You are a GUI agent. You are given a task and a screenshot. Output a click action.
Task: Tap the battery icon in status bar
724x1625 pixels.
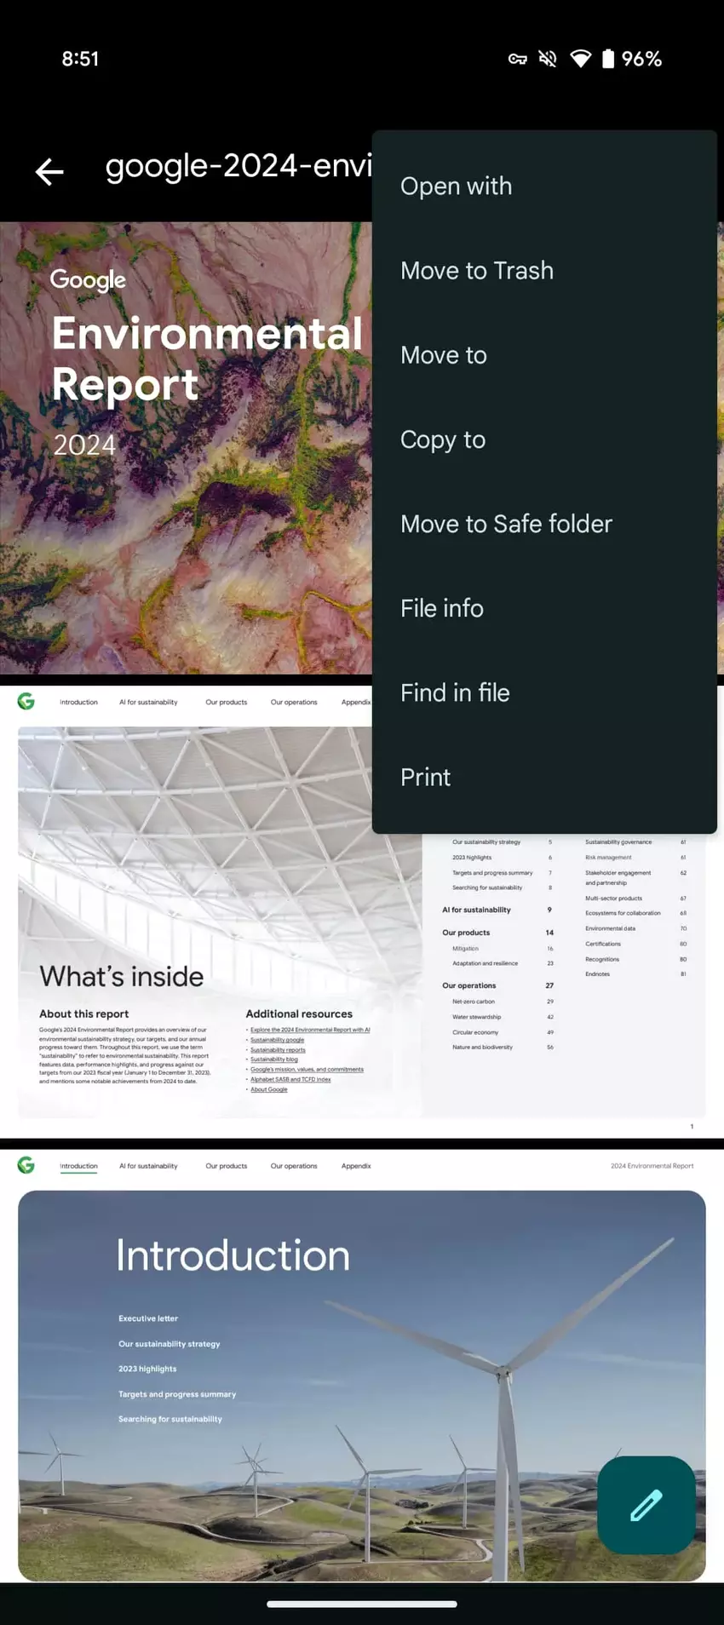click(607, 59)
